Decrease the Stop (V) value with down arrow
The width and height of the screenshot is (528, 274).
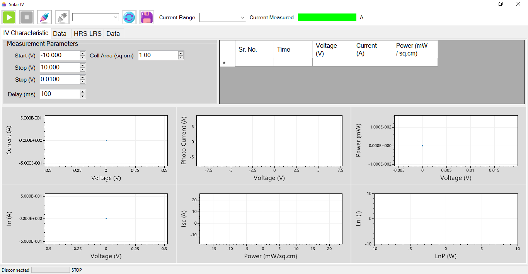83,69
